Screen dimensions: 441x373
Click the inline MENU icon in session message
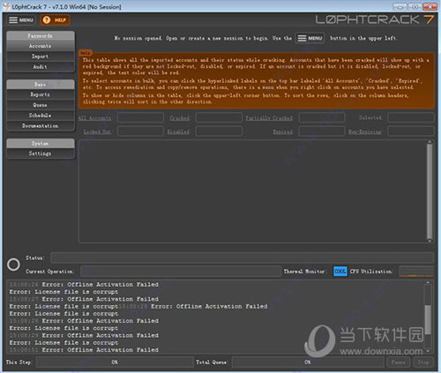(x=310, y=38)
